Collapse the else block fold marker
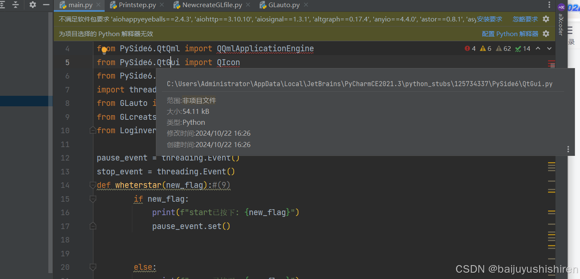Screen dimensions: 580x279 click(x=93, y=267)
